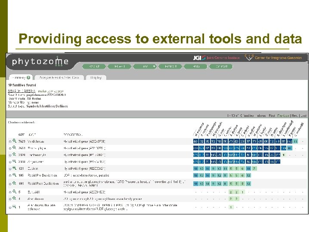This screenshot has height=232, width=310.
Task: Select the Tracheophyte family row selector
Action: (10, 155)
